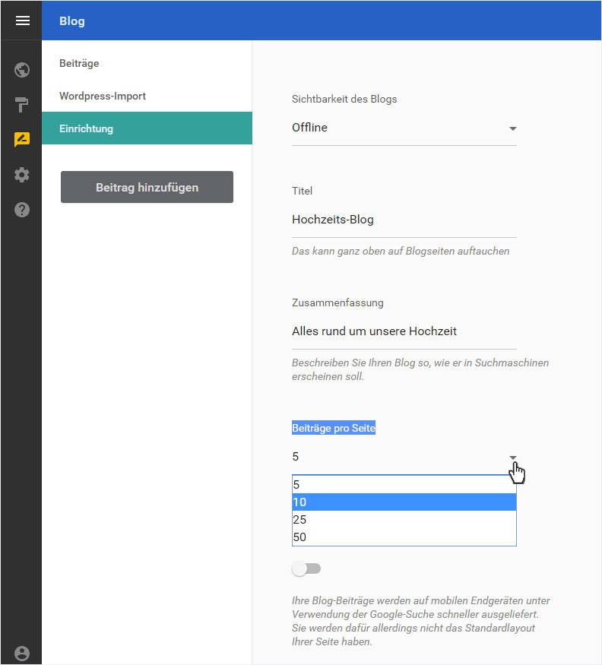Select the yellow blog editor icon
The image size is (602, 665).
click(21, 139)
